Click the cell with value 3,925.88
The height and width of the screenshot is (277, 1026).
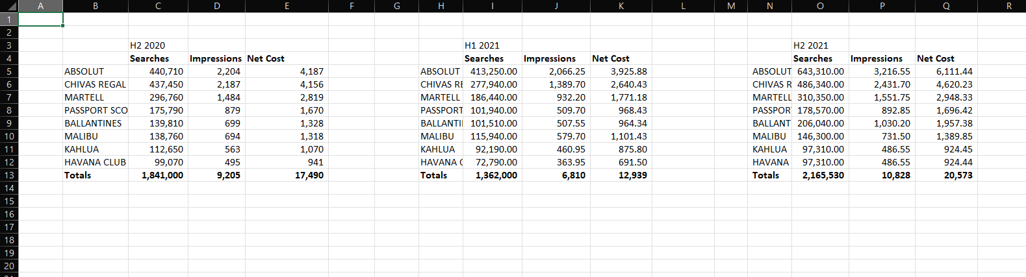[621, 71]
